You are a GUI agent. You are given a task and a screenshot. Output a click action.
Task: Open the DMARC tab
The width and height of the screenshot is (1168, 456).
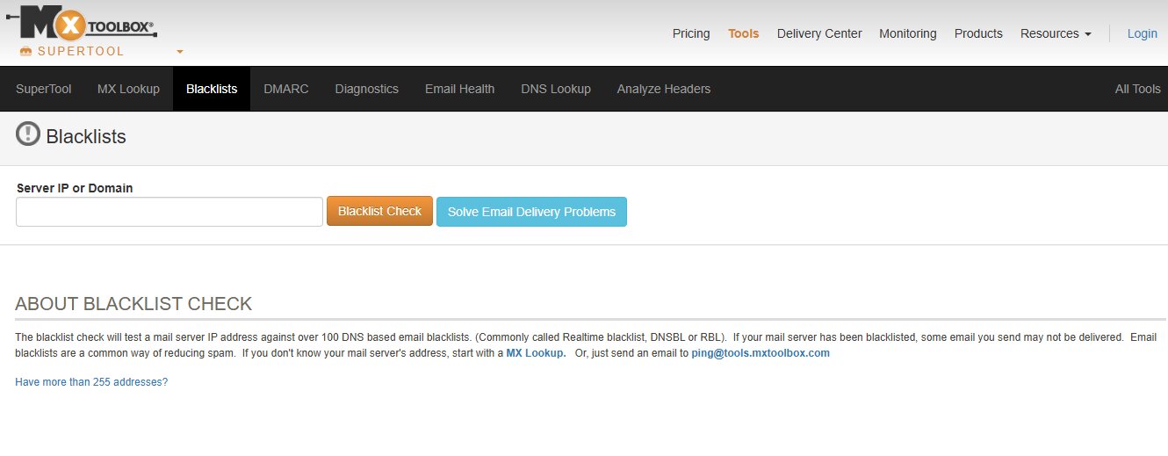click(x=286, y=89)
